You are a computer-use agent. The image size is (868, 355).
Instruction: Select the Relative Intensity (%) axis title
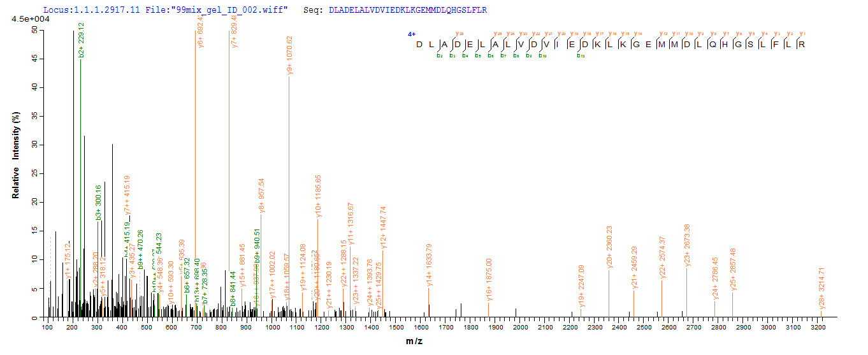[x=17, y=162]
